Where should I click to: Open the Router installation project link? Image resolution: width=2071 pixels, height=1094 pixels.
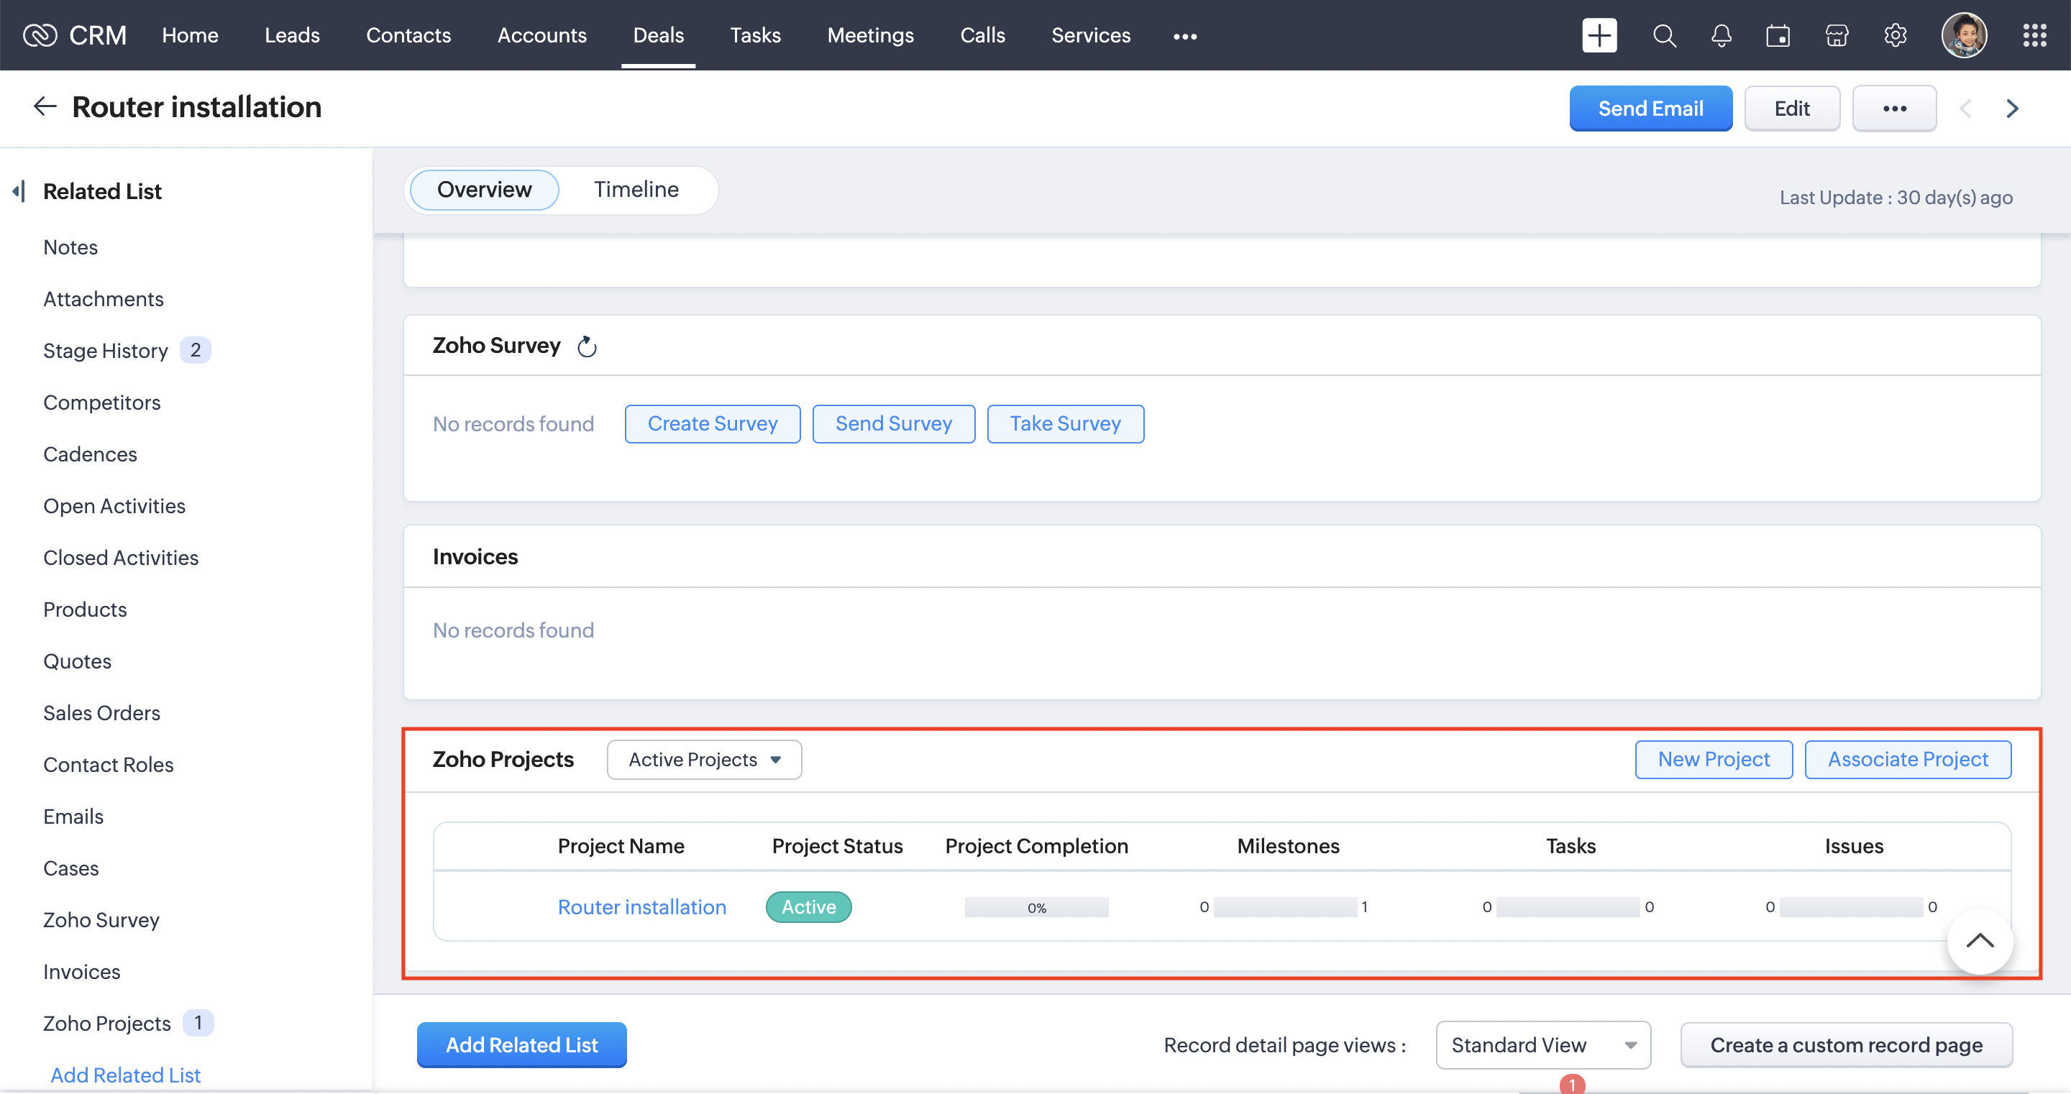641,906
